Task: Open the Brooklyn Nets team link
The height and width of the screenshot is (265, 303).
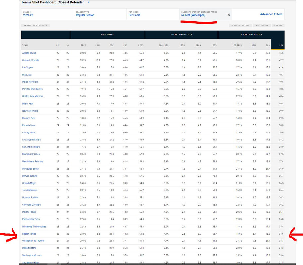Action: coord(29,118)
